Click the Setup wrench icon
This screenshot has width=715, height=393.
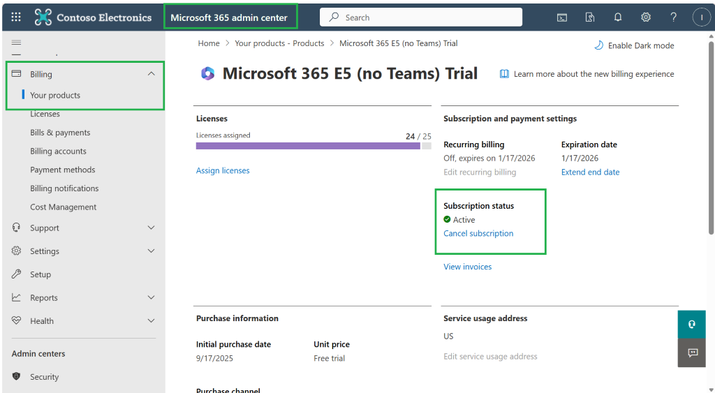coord(17,274)
